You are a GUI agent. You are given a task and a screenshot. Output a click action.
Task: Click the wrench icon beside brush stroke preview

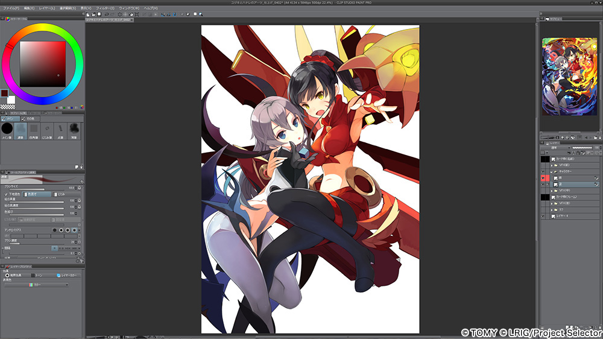point(82,182)
